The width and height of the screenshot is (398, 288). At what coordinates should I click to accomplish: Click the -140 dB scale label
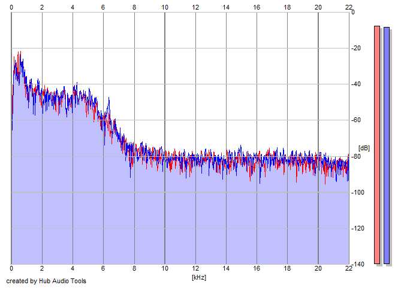click(357, 264)
